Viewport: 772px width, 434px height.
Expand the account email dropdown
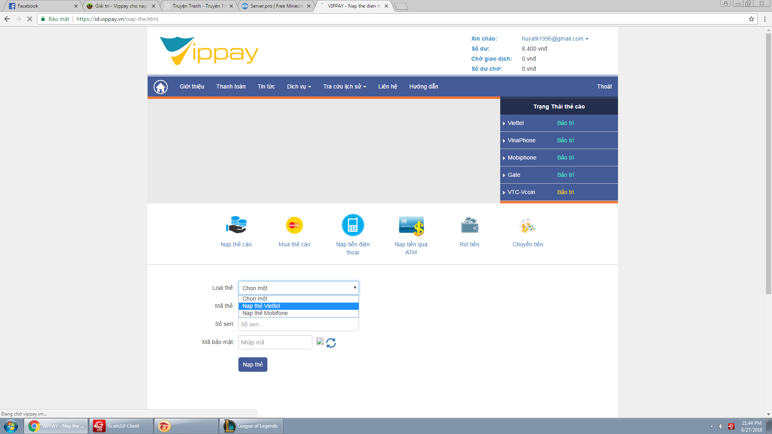tap(555, 39)
